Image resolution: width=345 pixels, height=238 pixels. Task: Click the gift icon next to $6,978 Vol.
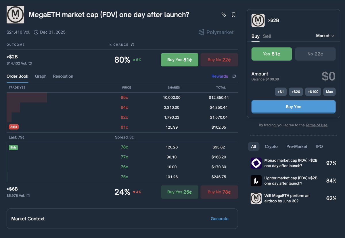click(x=28, y=196)
